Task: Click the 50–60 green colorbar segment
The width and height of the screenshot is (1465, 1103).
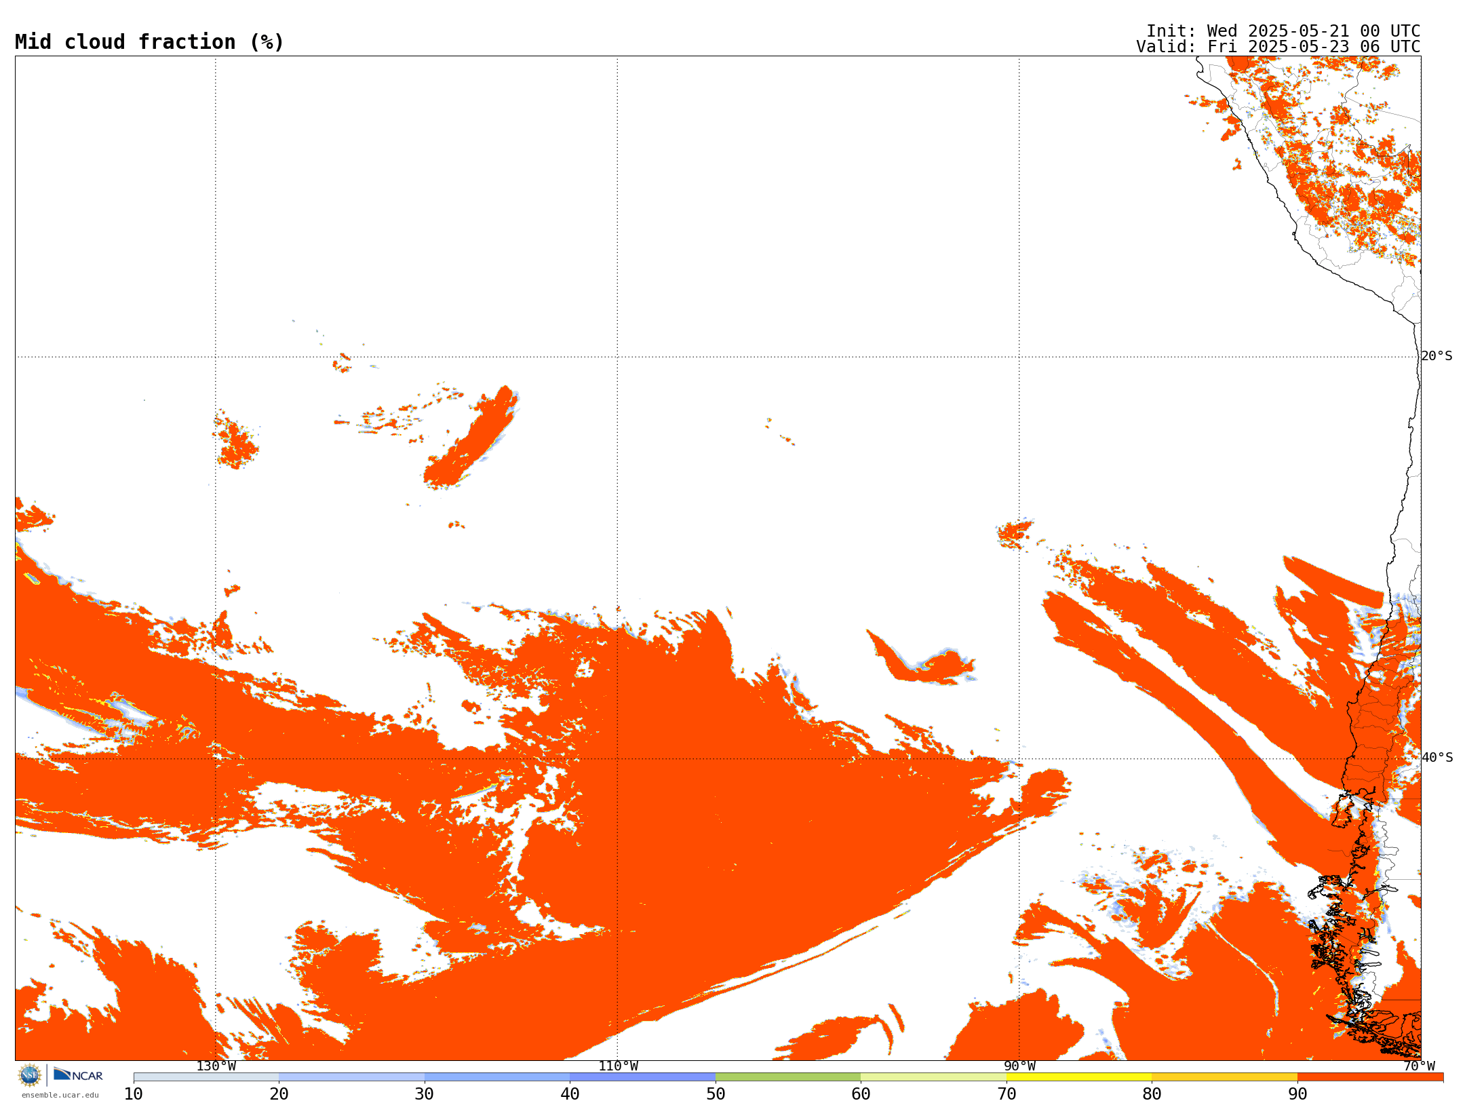Action: 788,1077
